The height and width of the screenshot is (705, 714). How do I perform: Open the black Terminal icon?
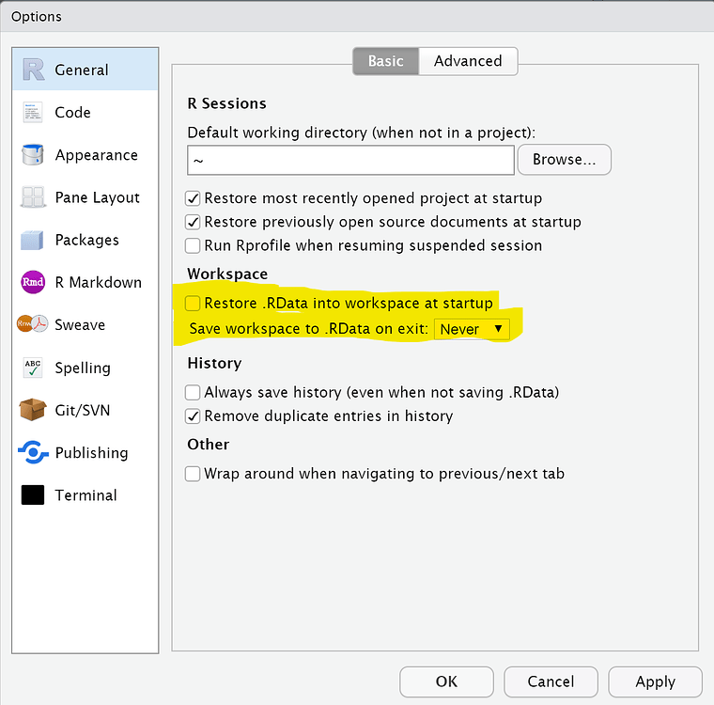click(33, 495)
